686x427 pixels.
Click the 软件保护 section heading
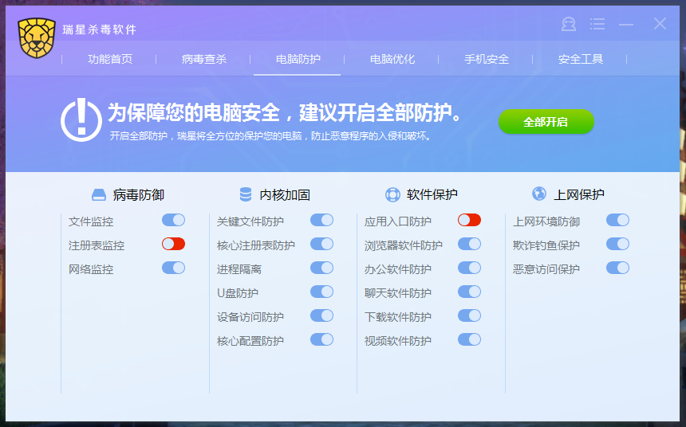coord(432,195)
